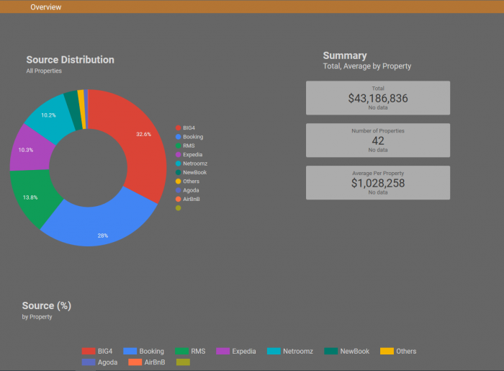Select the blue Booking 28% donut slice
The height and width of the screenshot is (371, 504).
101,223
